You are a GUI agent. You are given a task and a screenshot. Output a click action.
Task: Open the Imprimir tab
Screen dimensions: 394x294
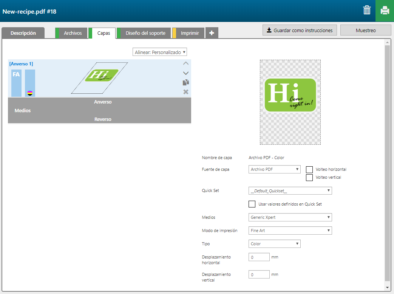click(188, 33)
